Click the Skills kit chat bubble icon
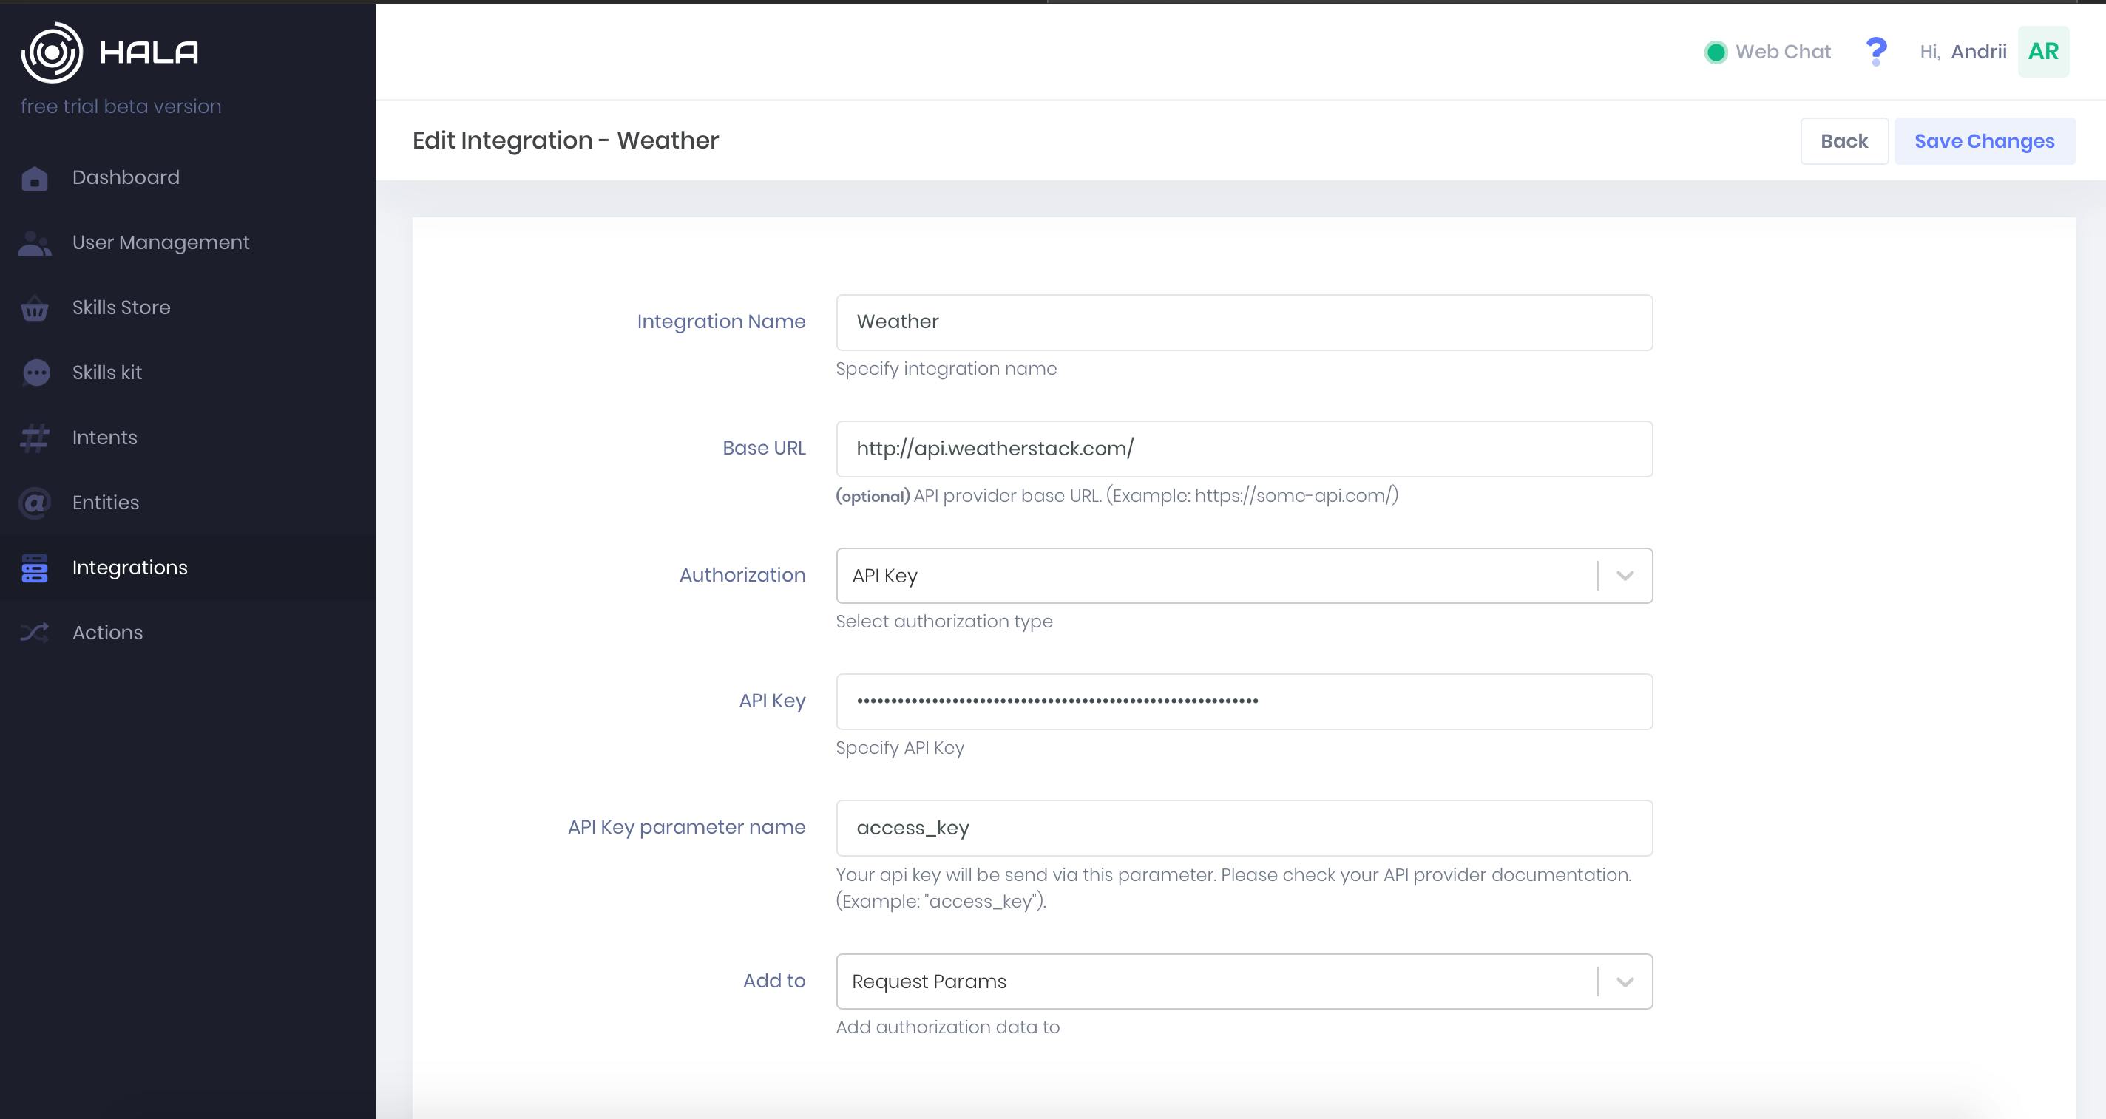This screenshot has height=1119, width=2106. point(36,373)
